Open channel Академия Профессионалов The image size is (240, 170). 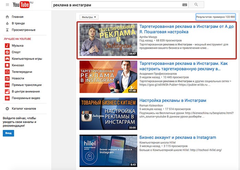point(158,74)
